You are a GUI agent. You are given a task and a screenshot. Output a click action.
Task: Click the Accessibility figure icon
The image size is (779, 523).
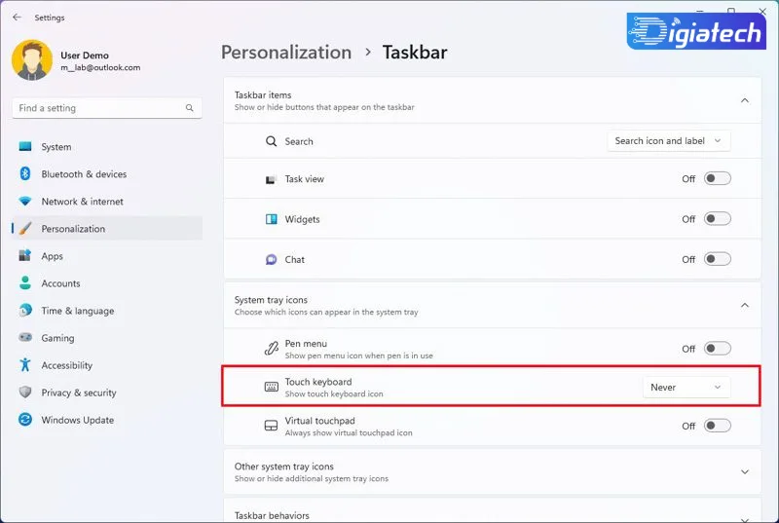[25, 365]
